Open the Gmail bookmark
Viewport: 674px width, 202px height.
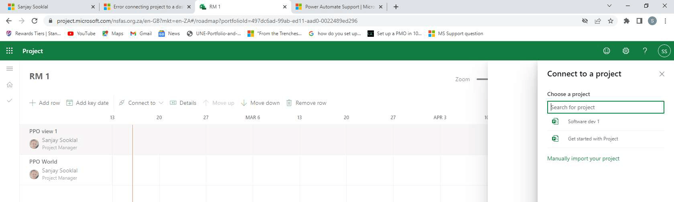pos(141,34)
